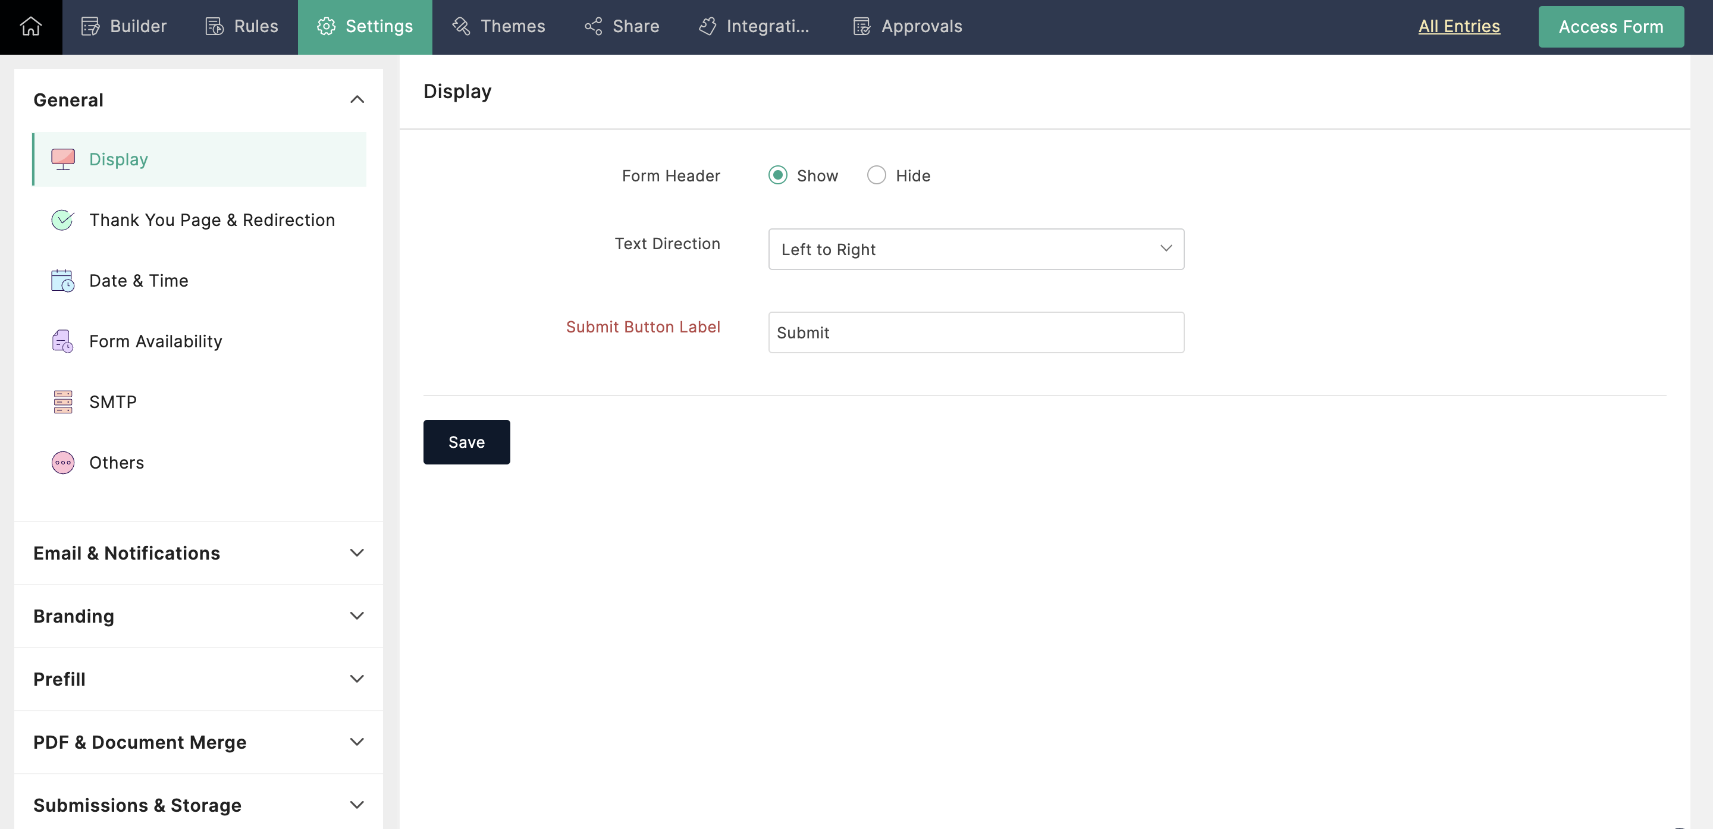Viewport: 1713px width, 829px height.
Task: Select the Hide radio for Form Header
Action: tap(877, 175)
